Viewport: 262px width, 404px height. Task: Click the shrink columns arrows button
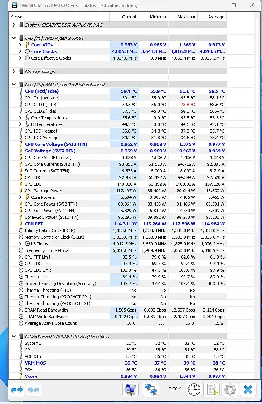[x=34, y=389]
